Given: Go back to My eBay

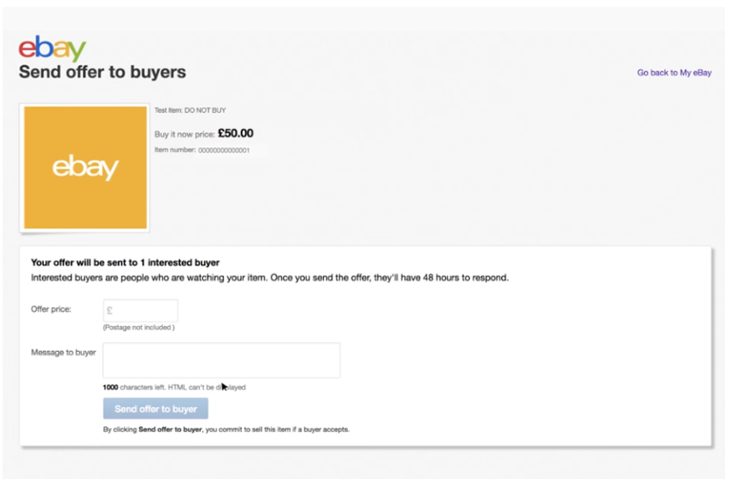Looking at the screenshot, I should (x=674, y=73).
